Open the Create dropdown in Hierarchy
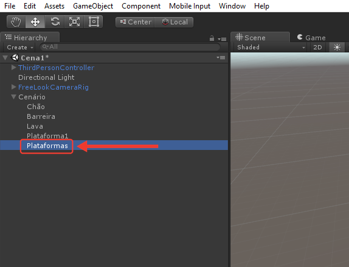This screenshot has width=349, height=267. (20, 47)
